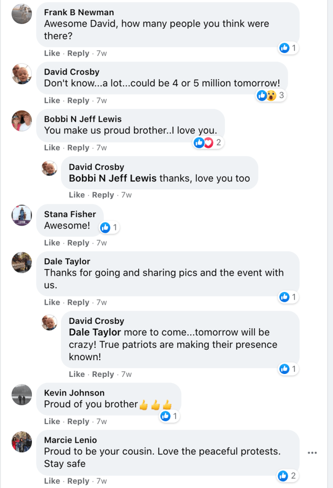This screenshot has height=488, width=333.
Task: Reply to Marcie Lenio's comment
Action: (x=78, y=481)
